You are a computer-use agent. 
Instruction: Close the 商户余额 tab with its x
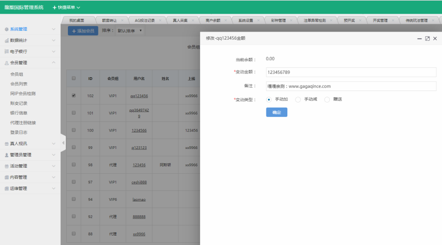[225, 20]
